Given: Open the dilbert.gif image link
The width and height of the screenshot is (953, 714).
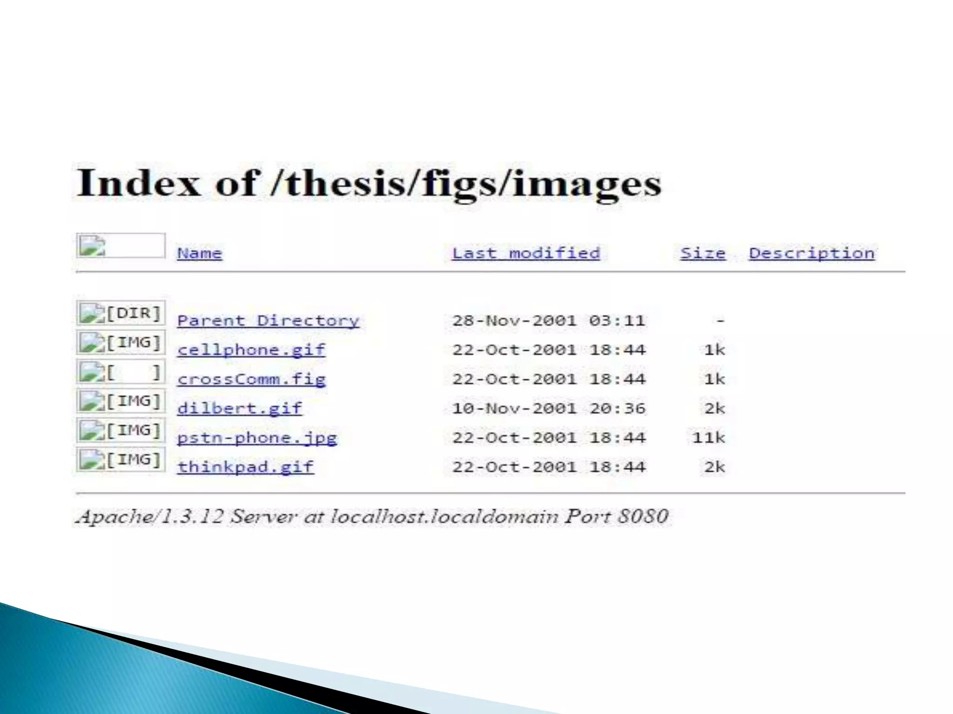Looking at the screenshot, I should click(239, 409).
